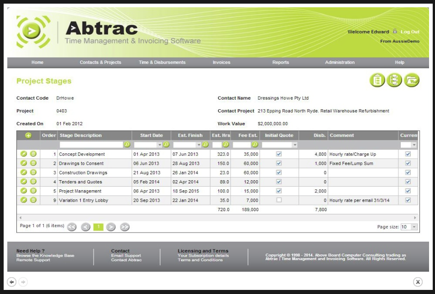Screen dimensions: 435x294
Task: Go to first page of results
Action: point(72,227)
